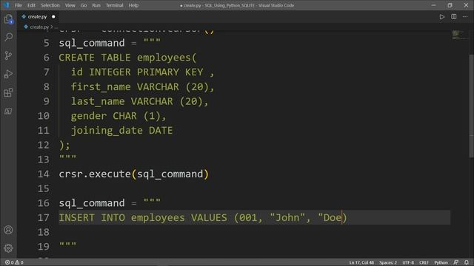Image resolution: width=474 pixels, height=266 pixels.
Task: Open More Actions ellipsis in editor
Action: click(465, 17)
